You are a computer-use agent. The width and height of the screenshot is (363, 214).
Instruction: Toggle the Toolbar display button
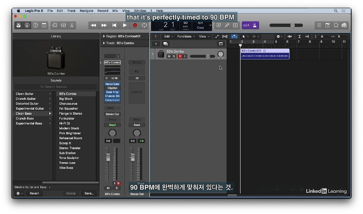click(44, 25)
